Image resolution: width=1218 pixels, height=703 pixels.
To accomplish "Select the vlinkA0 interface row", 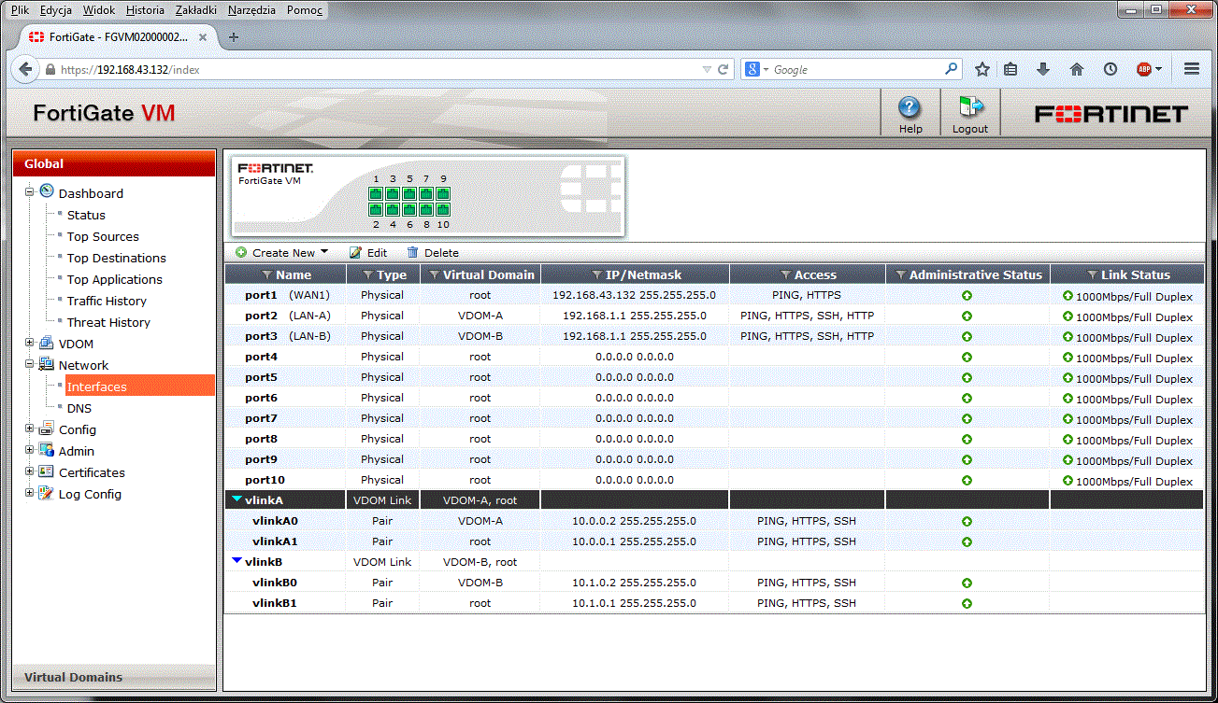I will (714, 521).
